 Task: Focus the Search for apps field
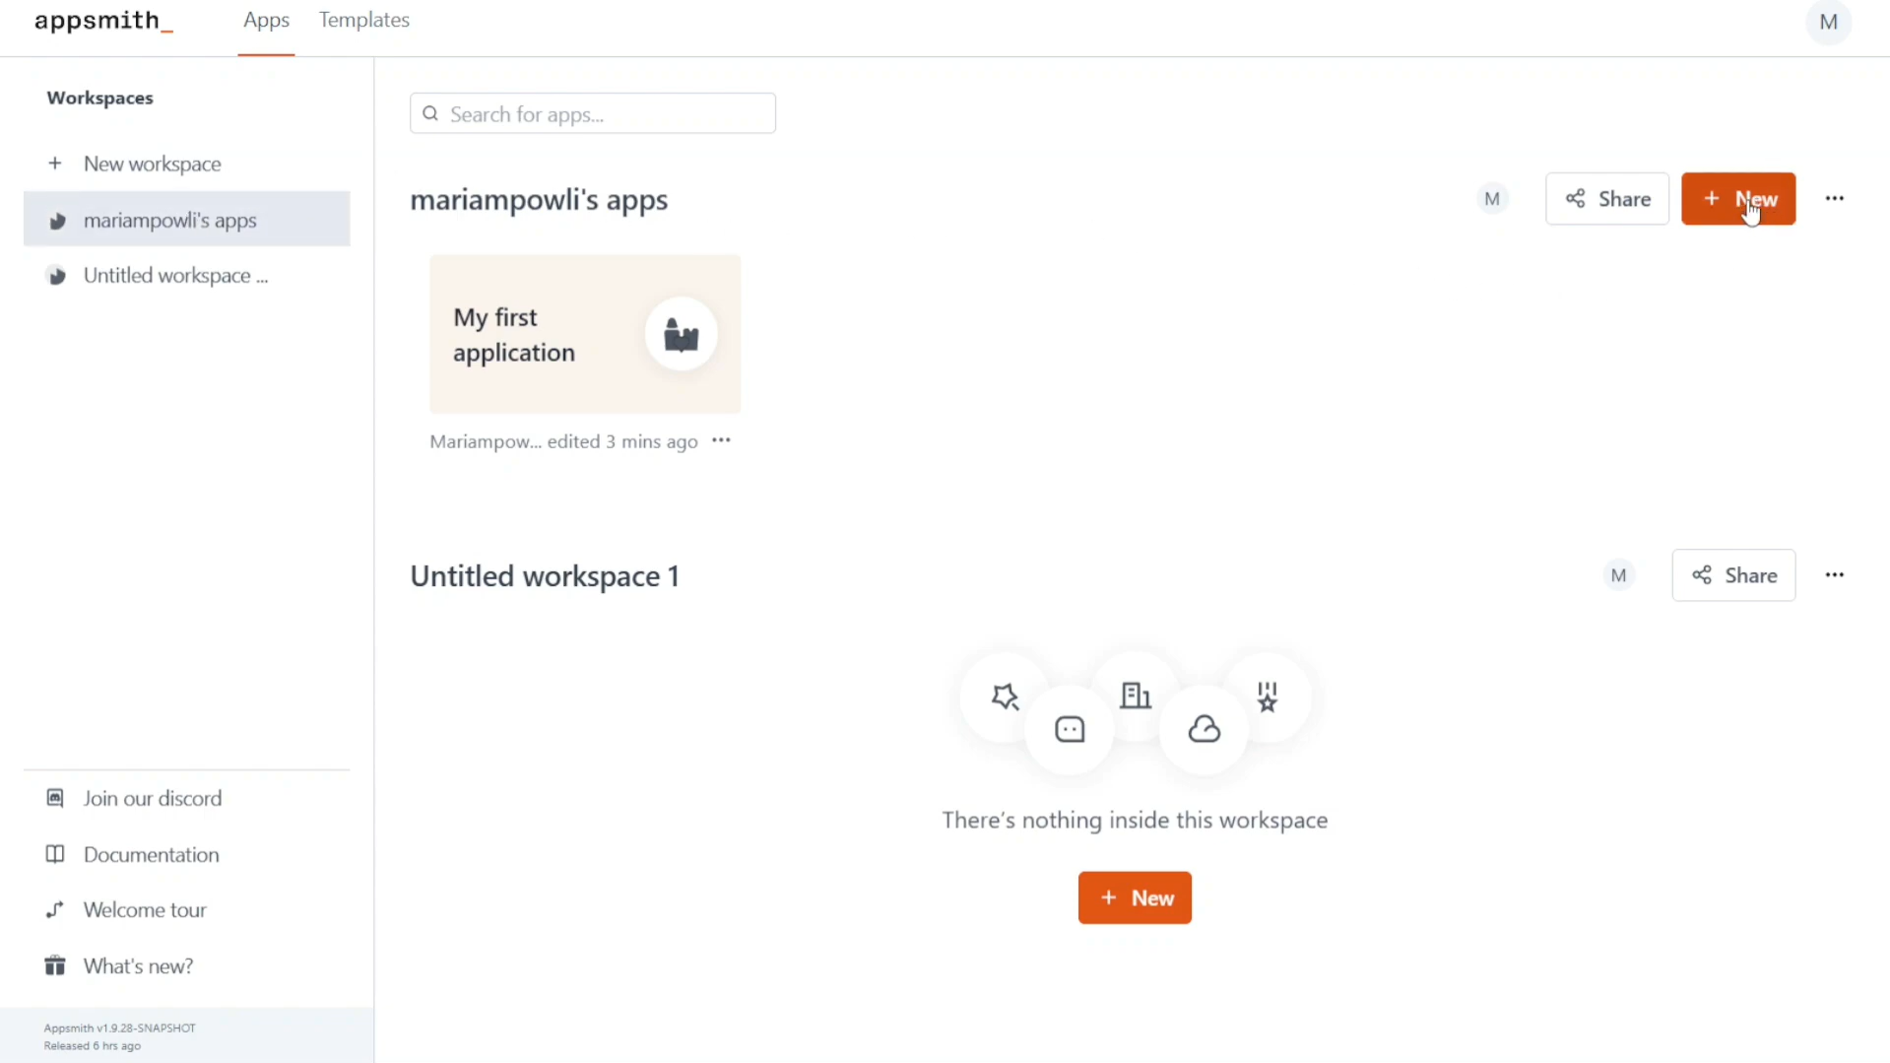pos(593,113)
